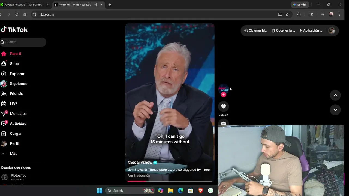Open the Windows Start menu
This screenshot has width=349, height=196.
100,191
